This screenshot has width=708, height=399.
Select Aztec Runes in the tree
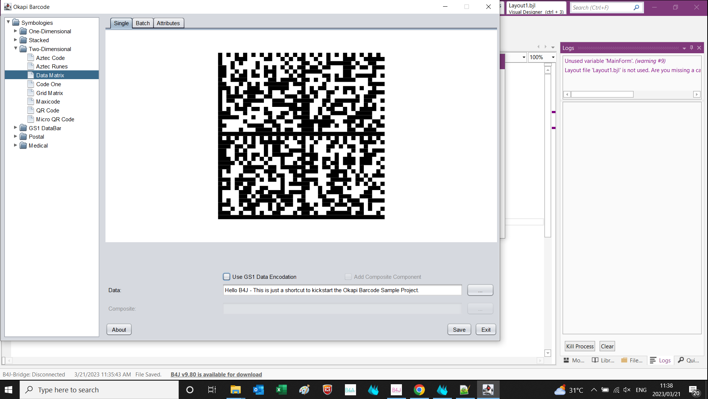point(52,67)
